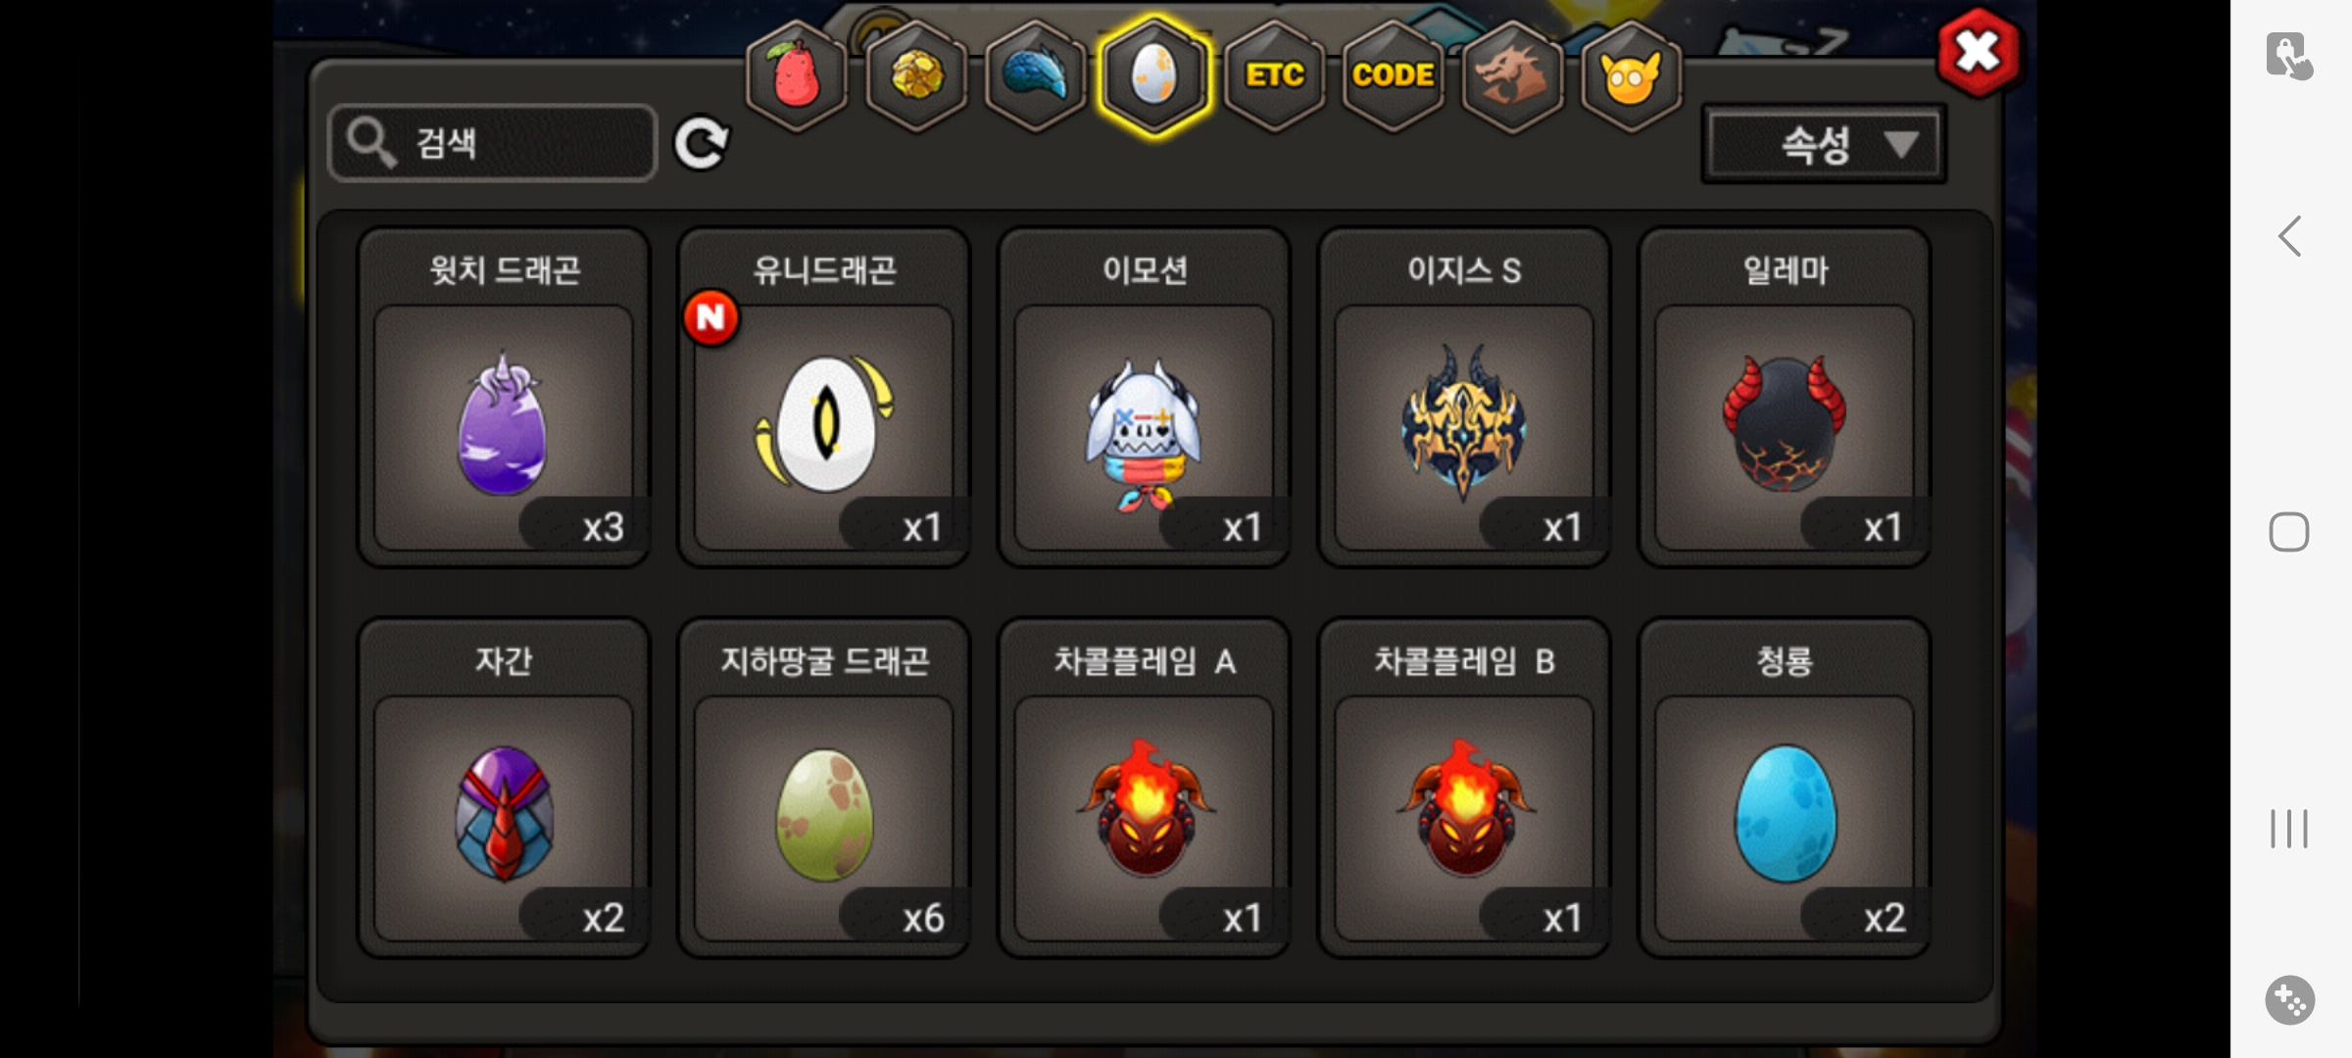Select the 일레마 horned black egg

coord(1785,398)
